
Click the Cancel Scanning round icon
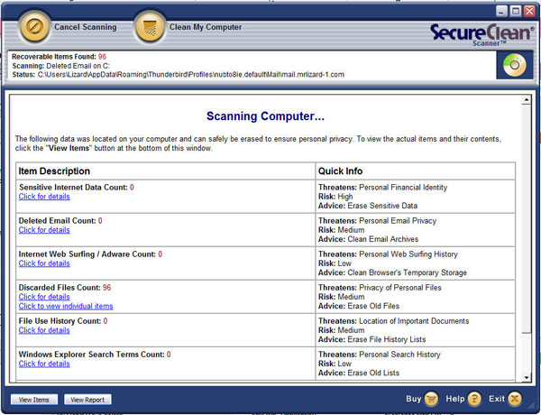(34, 26)
